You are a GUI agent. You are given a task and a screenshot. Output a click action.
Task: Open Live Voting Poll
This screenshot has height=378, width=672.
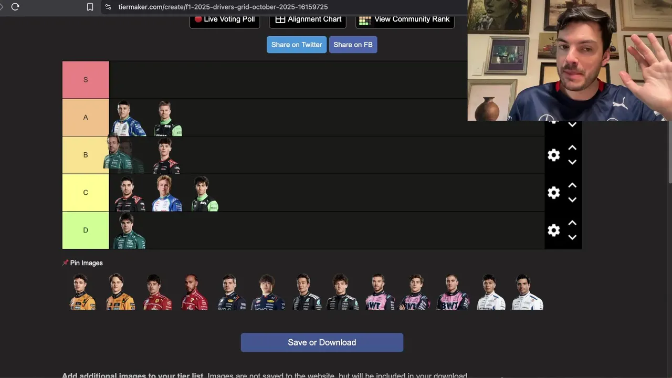pyautogui.click(x=225, y=19)
